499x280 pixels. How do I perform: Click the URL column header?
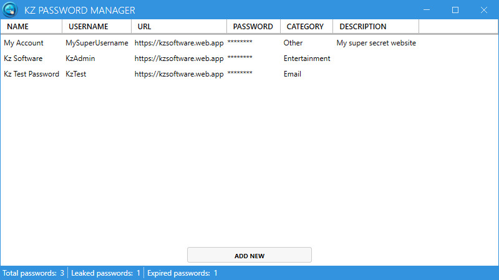tap(144, 27)
